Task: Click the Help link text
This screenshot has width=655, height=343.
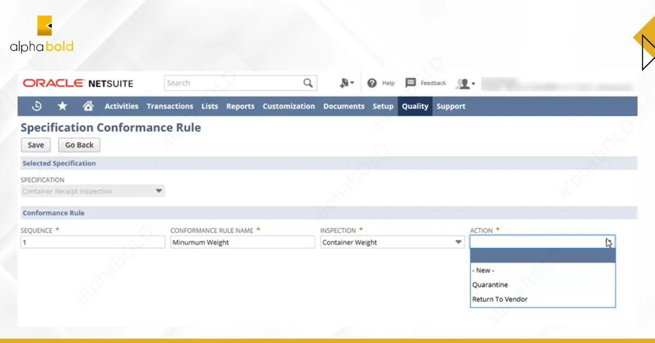Action: tap(388, 83)
